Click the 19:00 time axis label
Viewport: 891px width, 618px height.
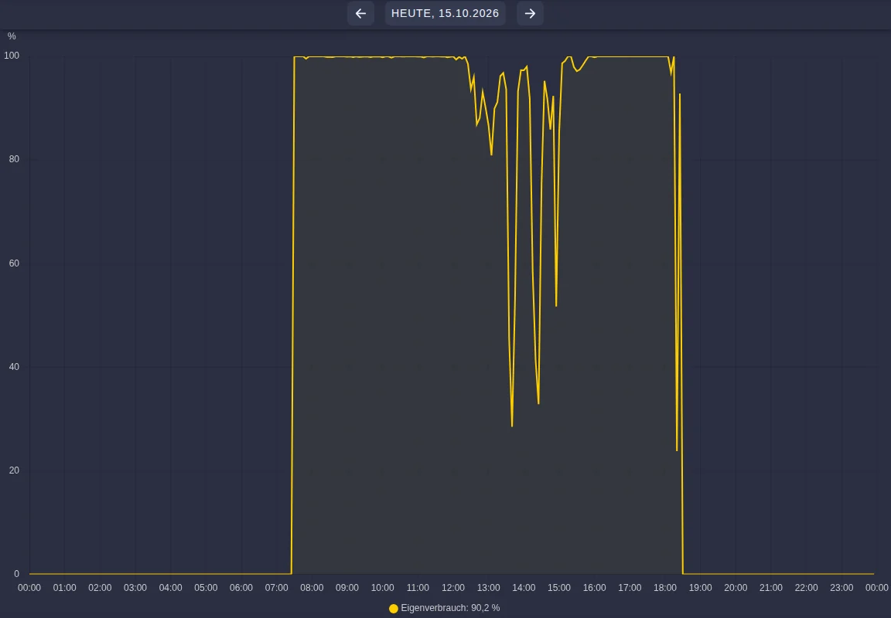pyautogui.click(x=700, y=587)
